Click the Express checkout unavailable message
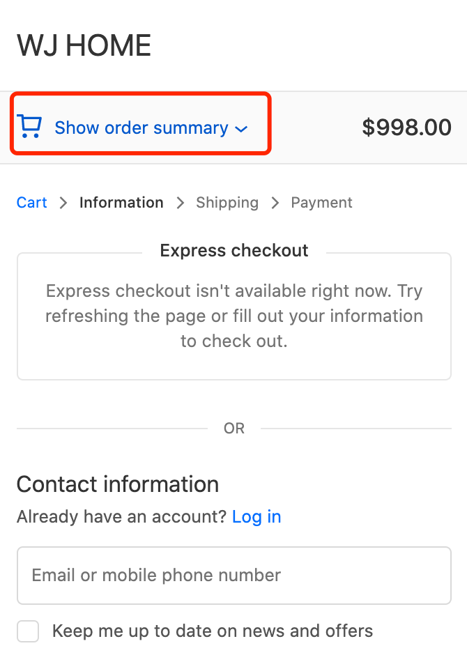The image size is (467, 655). 234,316
